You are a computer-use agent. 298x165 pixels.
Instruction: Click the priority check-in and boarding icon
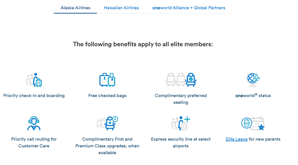tap(34, 80)
